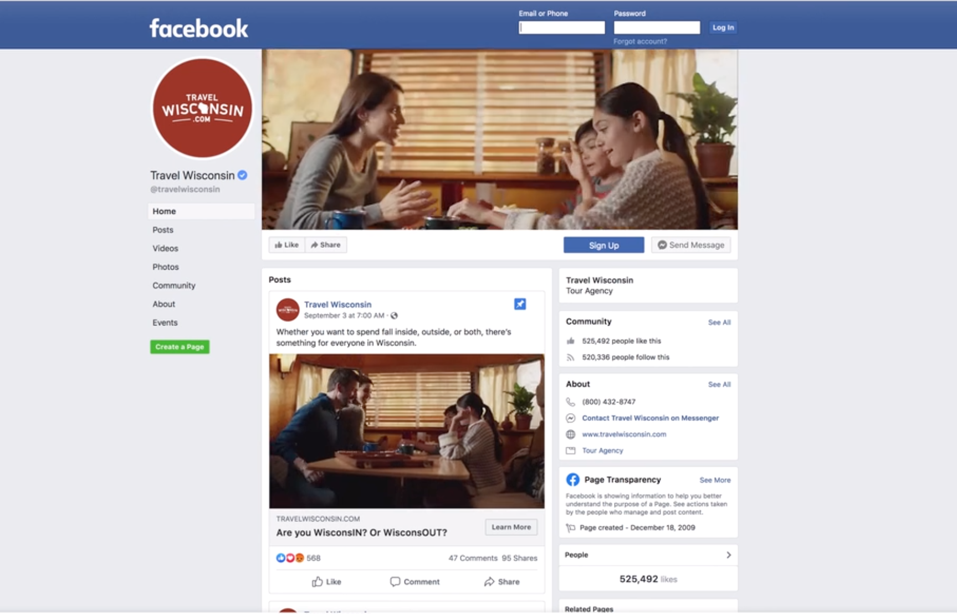This screenshot has width=957, height=614.
Task: Open the Community section in sidebar
Action: pos(174,286)
